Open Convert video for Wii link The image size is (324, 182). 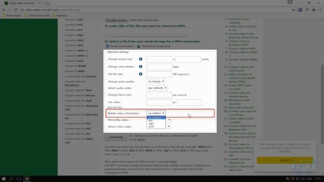77,134
